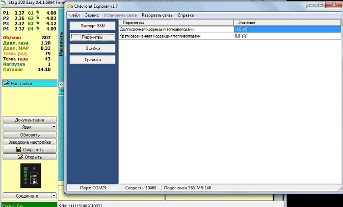The image size is (343, 207).
Task: Click the Значение column header
Action: tap(246, 23)
